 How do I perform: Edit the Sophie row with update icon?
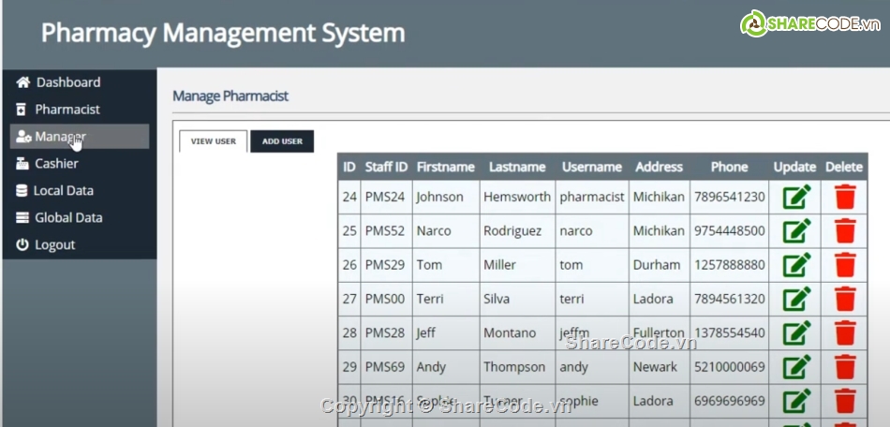coord(797,401)
